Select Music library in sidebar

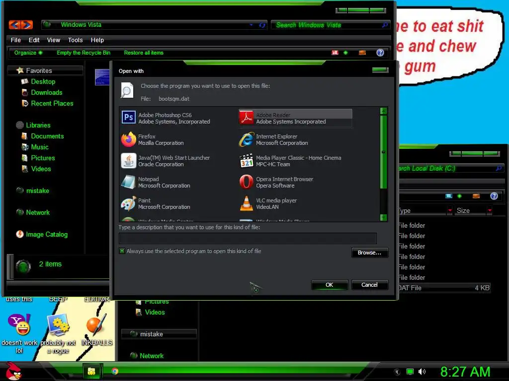point(40,147)
